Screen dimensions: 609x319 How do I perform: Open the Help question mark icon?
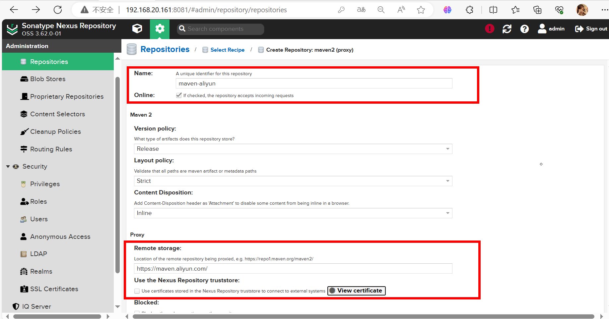coord(524,29)
